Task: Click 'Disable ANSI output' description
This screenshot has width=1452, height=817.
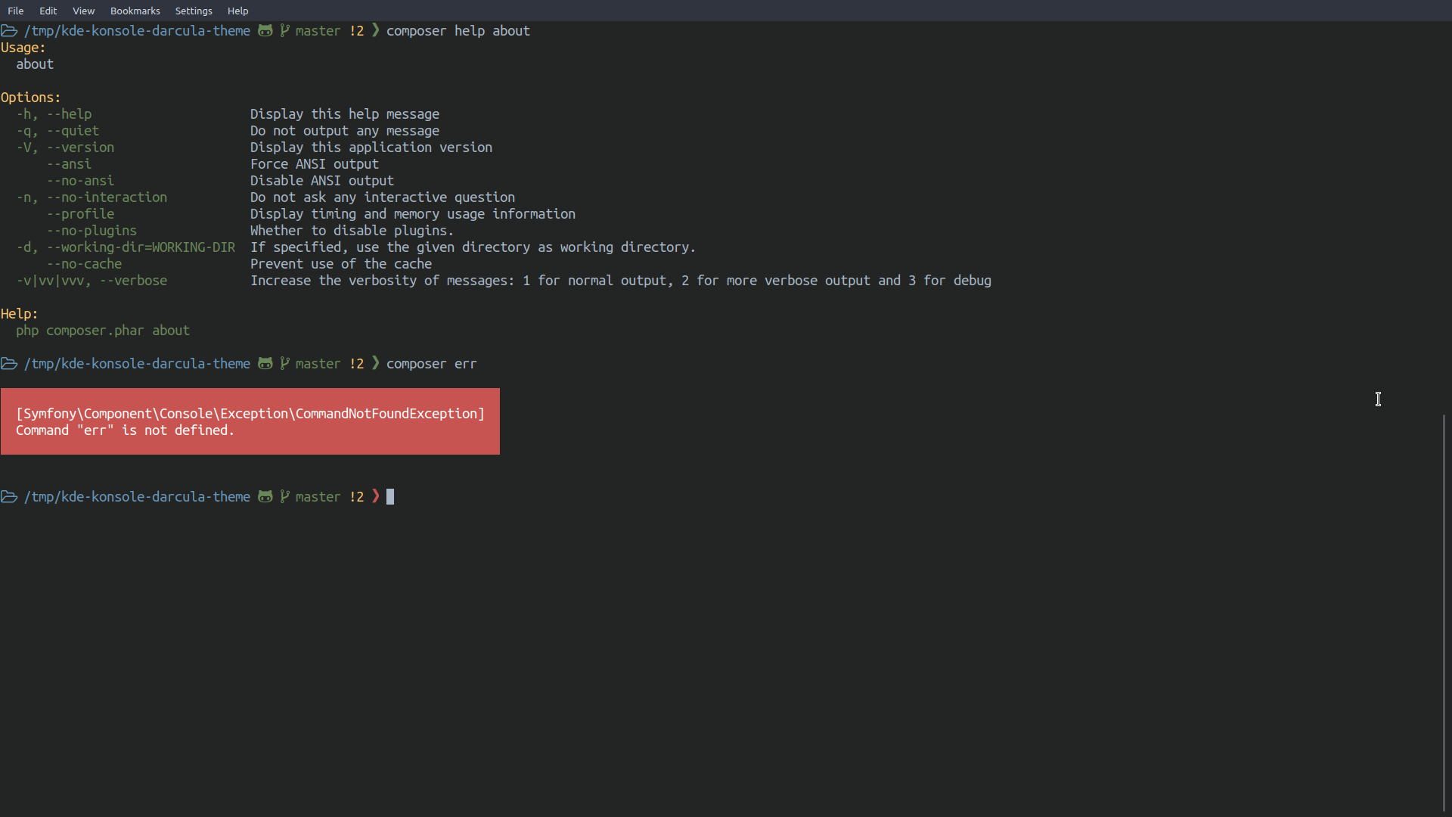Action: tap(322, 181)
